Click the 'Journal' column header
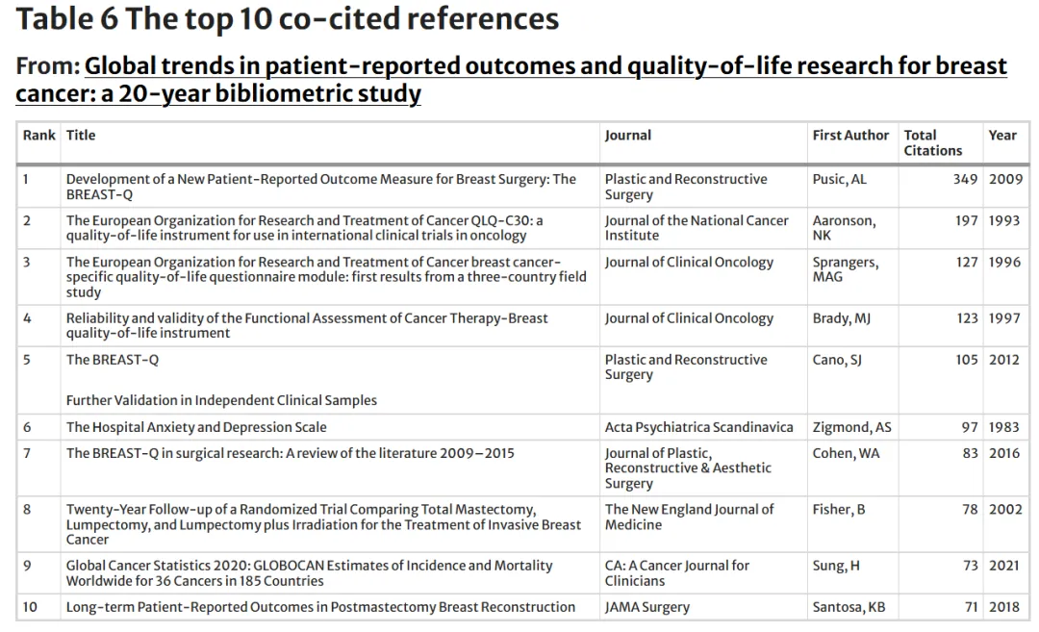1039x632 pixels. point(628,135)
